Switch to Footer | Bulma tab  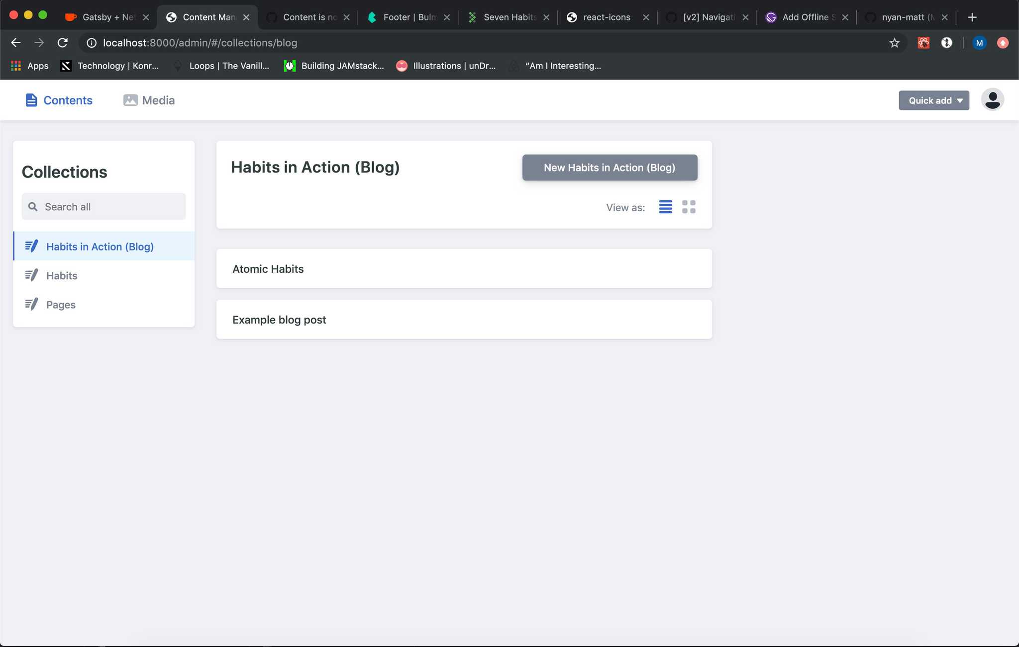(x=408, y=17)
